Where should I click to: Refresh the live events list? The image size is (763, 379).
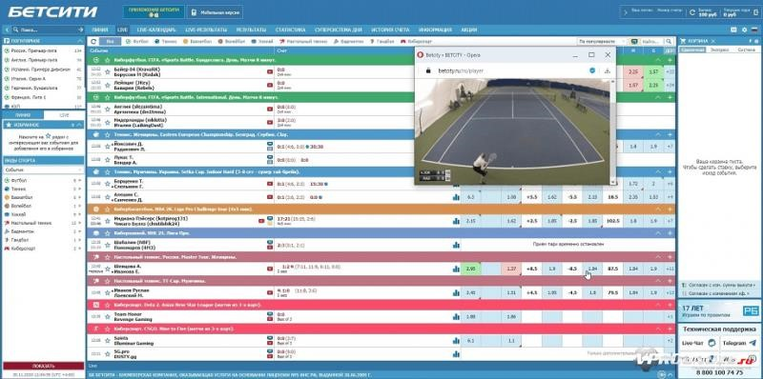tap(93, 42)
